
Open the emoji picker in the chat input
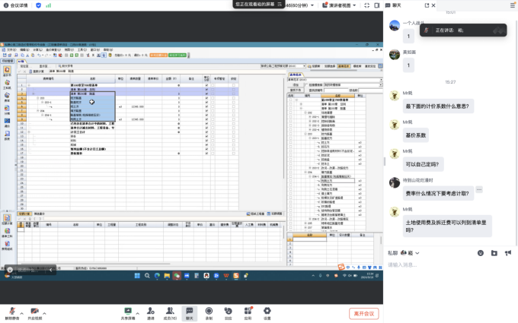pos(481,253)
